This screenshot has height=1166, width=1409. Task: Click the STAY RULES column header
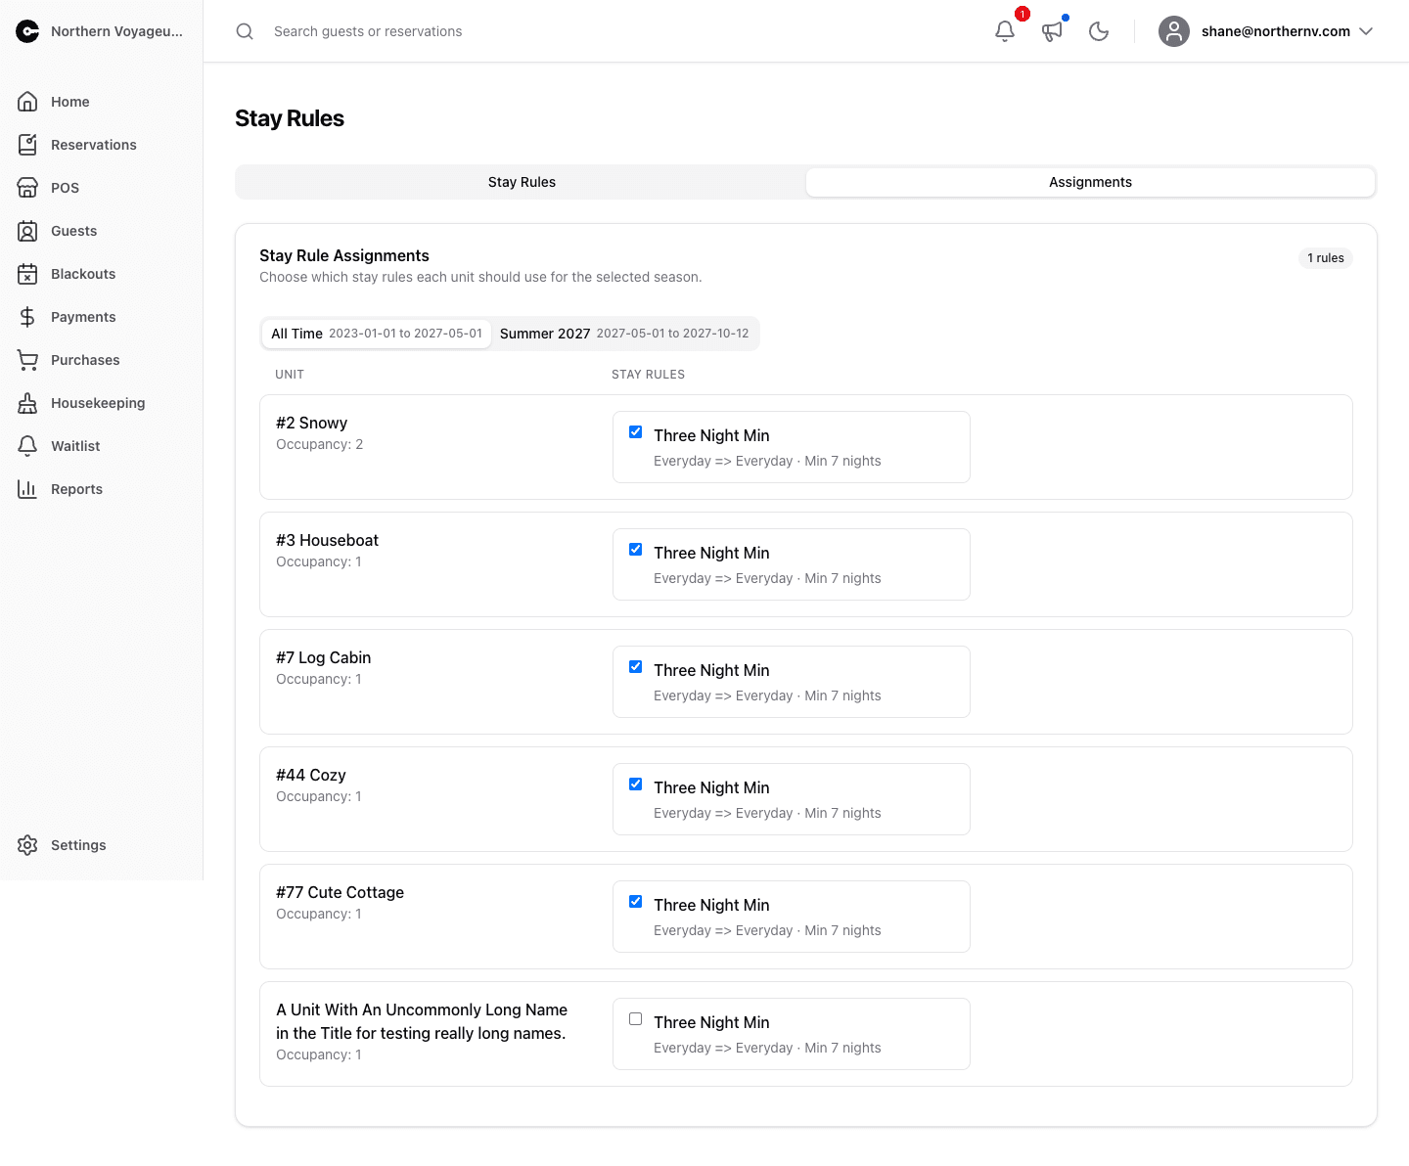[x=648, y=375]
